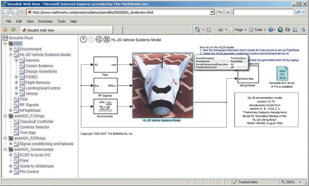Click the browser search input box
Image resolution: width=309 pixels, height=186 pixels.
click(263, 12)
